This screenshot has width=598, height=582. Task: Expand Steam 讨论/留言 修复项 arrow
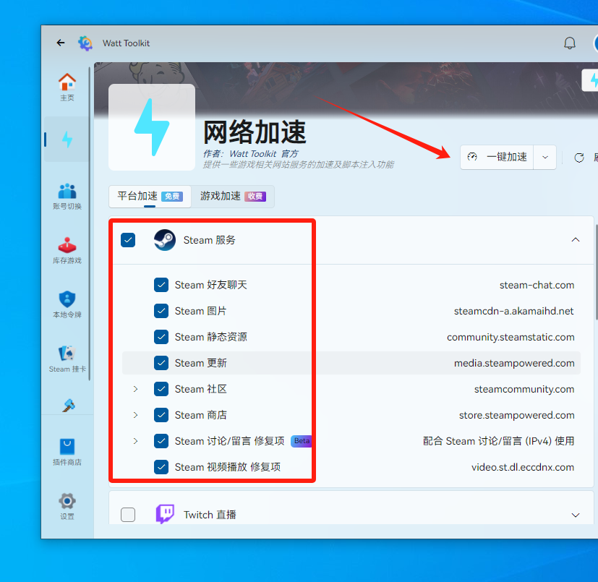(135, 441)
